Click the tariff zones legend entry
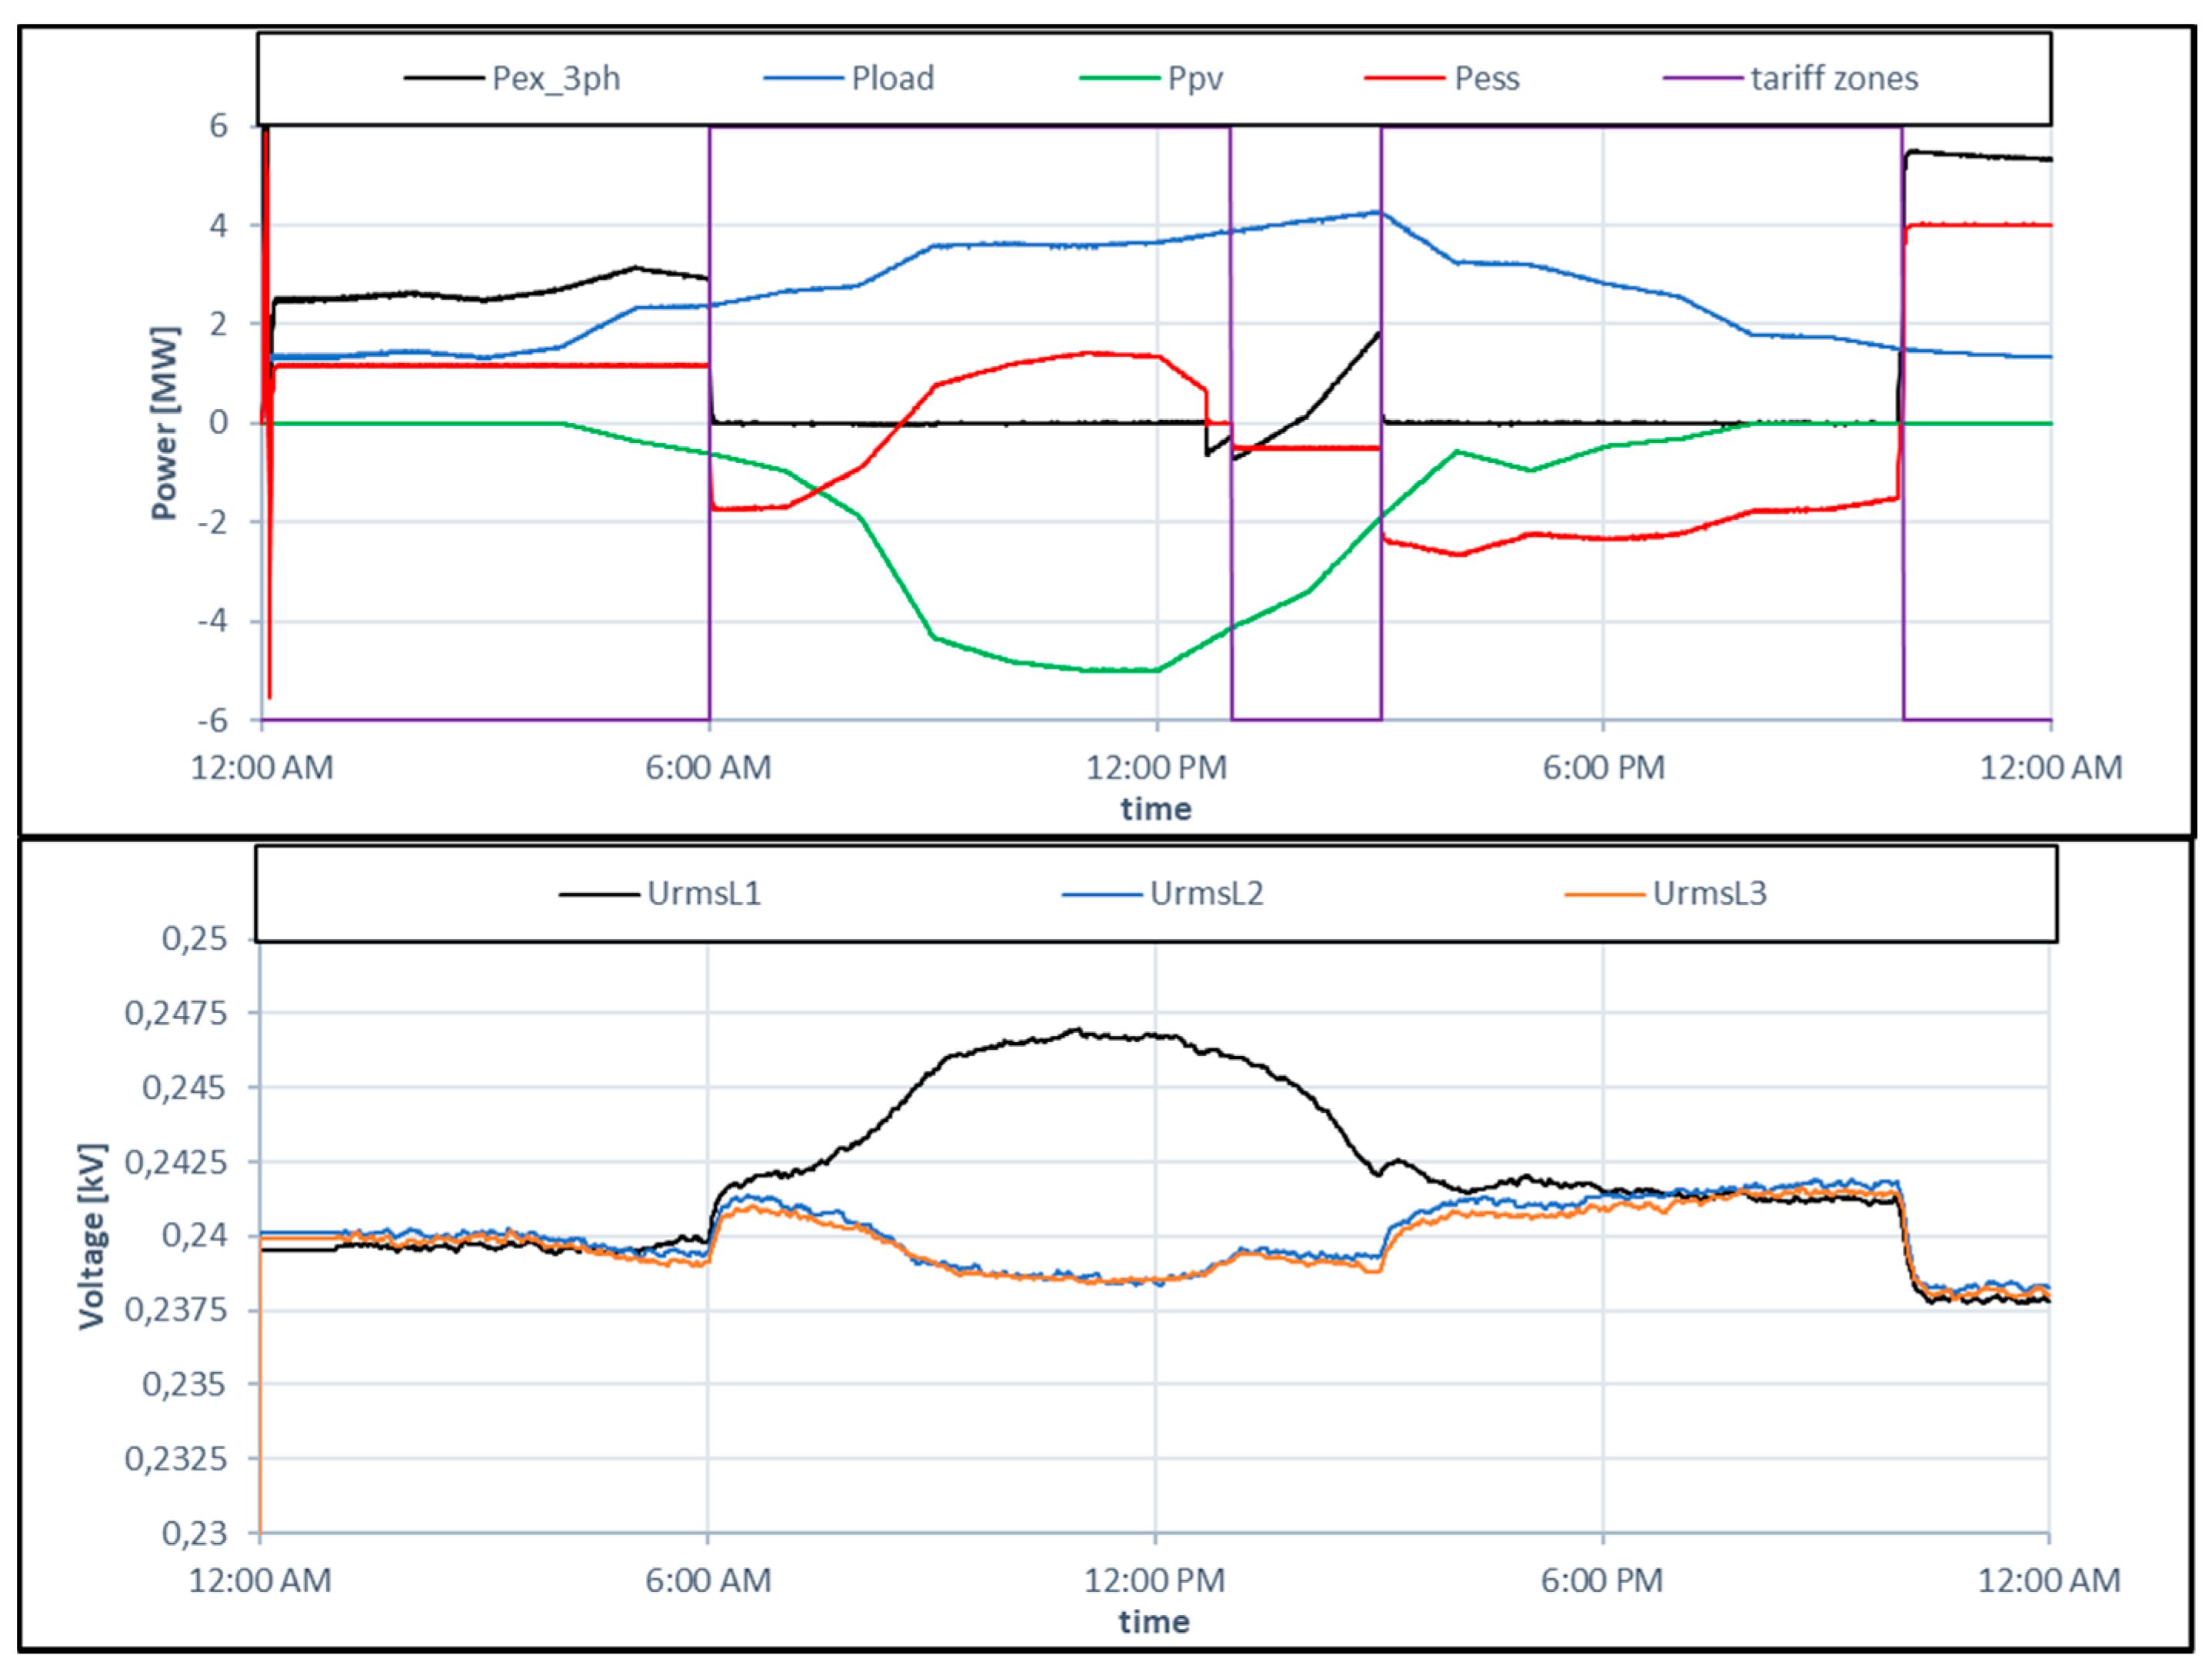This screenshot has width=2212, height=1672. click(x=1834, y=78)
